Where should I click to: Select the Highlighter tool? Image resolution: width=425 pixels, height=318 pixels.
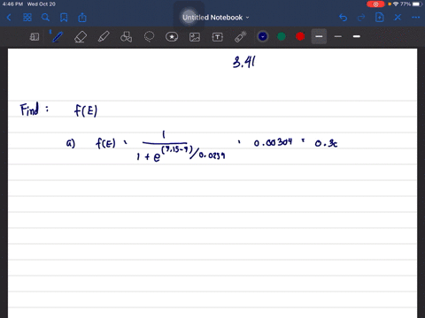tap(104, 37)
